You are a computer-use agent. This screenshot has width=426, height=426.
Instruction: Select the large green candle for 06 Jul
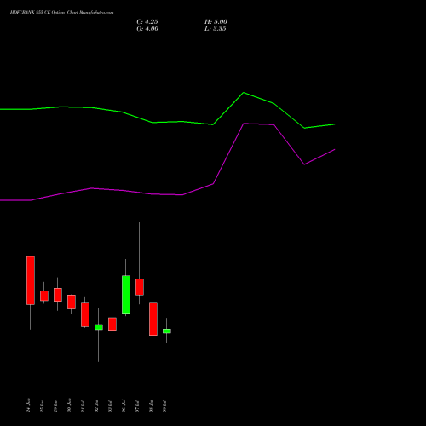[126, 295]
